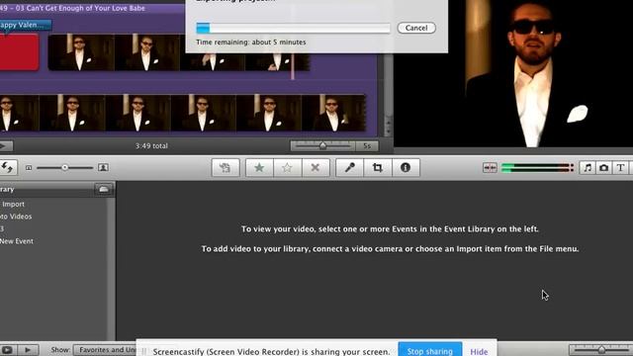The width and height of the screenshot is (633, 356).
Task: Select the Photo Videos library item
Action: (16, 217)
